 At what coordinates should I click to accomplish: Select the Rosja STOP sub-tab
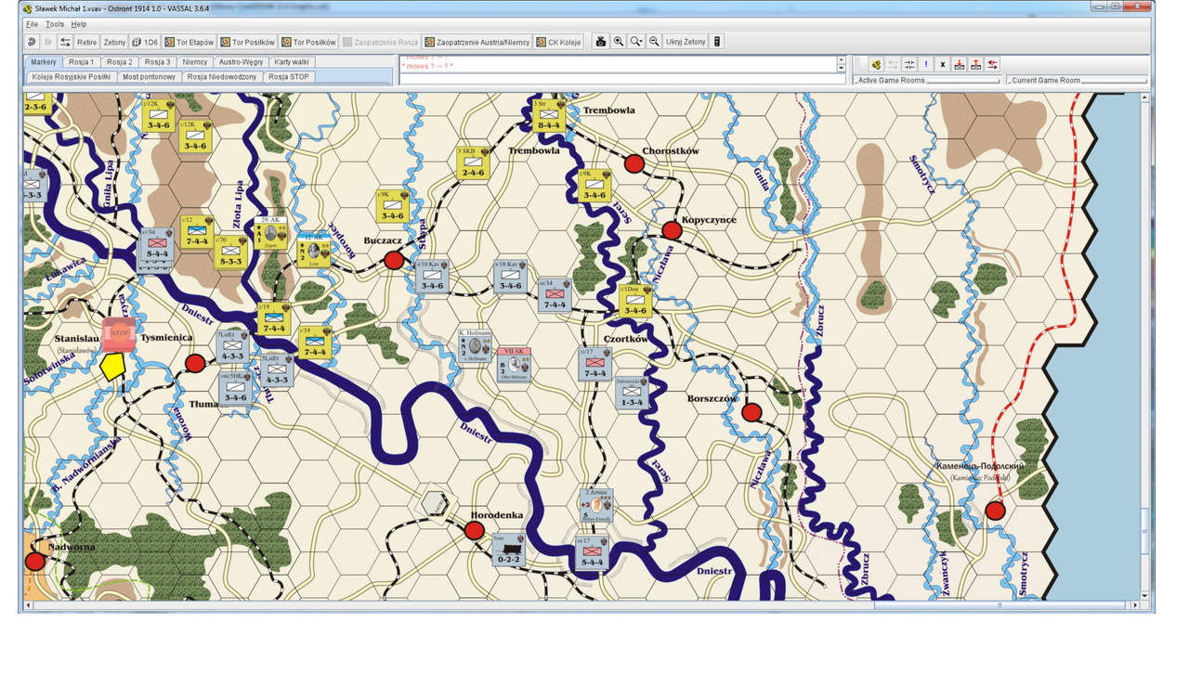[x=289, y=77]
